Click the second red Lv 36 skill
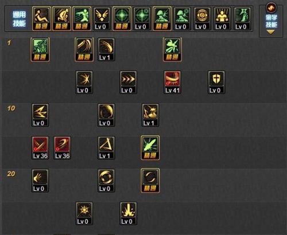Screen dimensions: 287x235 (62, 148)
